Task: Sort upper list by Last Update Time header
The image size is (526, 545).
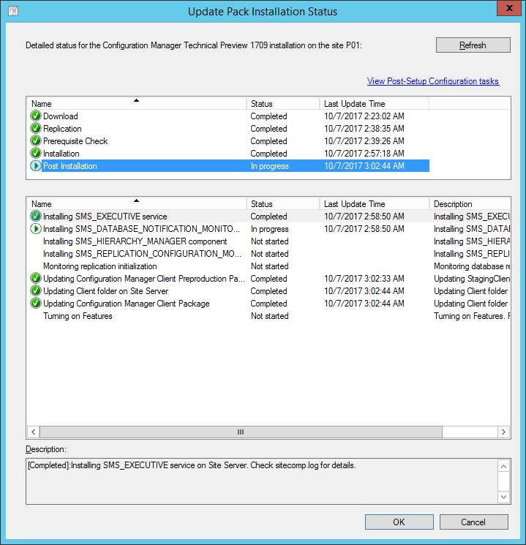Action: 374,104
